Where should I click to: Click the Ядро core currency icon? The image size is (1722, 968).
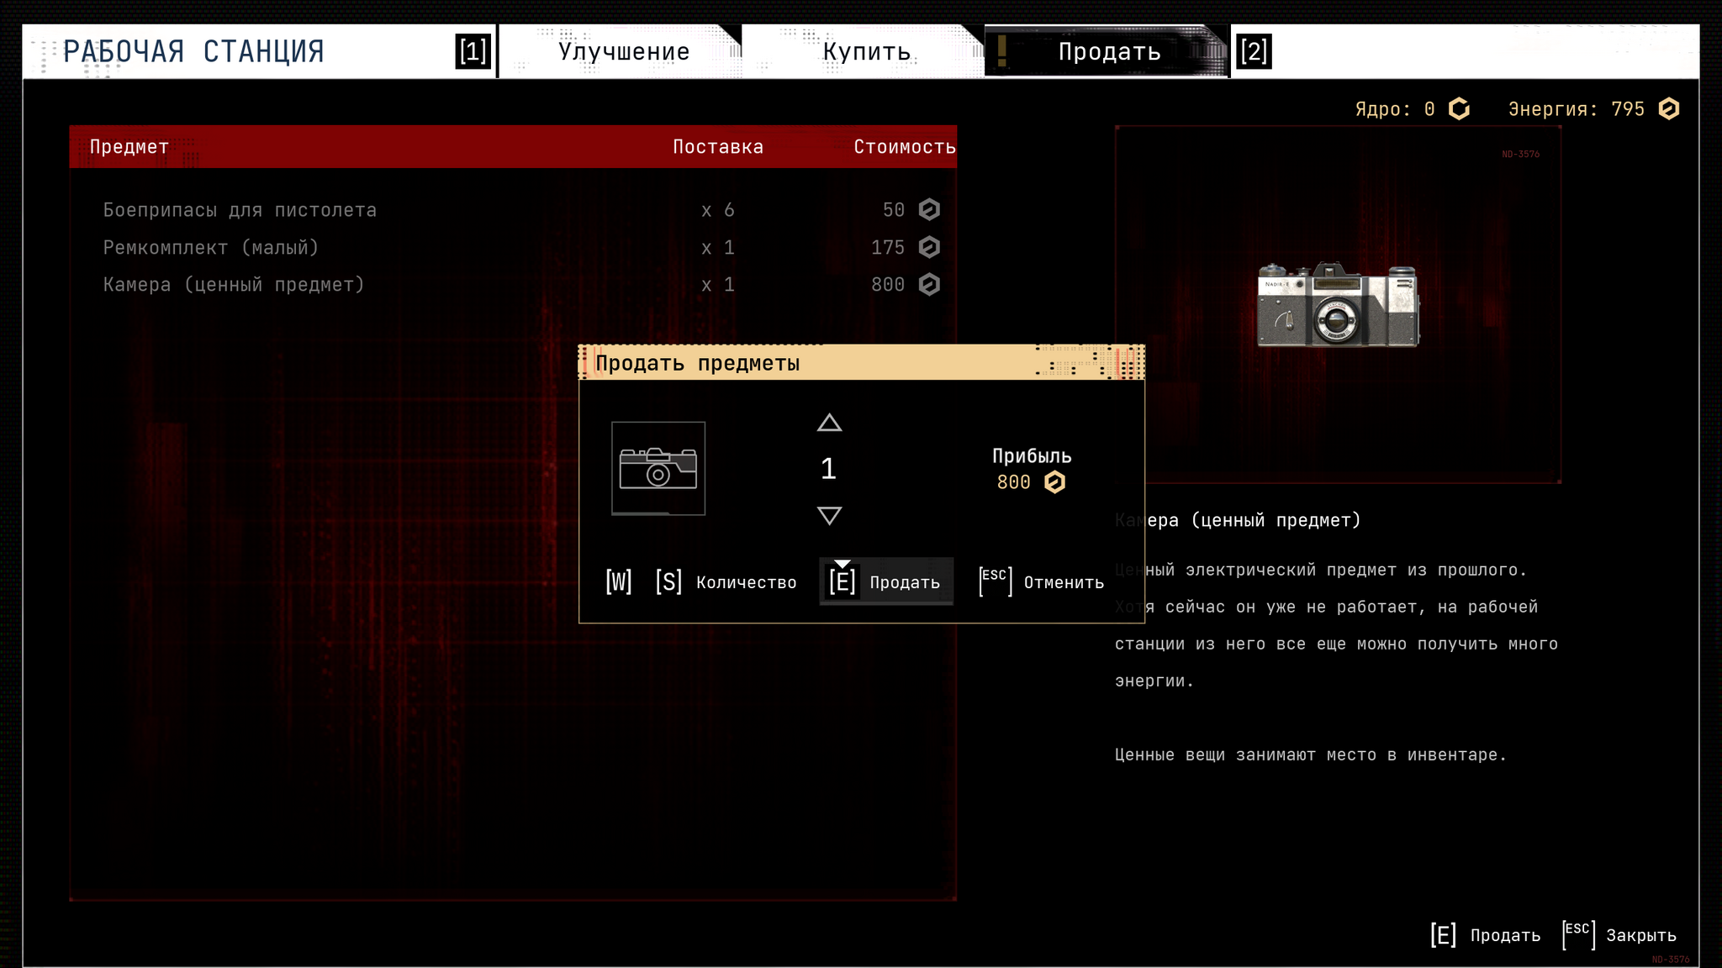point(1459,109)
